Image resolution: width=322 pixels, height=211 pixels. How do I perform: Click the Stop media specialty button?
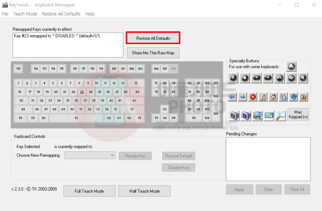pyautogui.click(x=245, y=78)
